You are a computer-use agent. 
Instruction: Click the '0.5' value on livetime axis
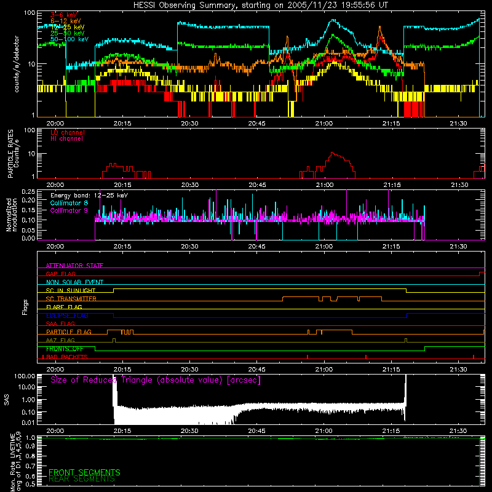tap(30, 484)
